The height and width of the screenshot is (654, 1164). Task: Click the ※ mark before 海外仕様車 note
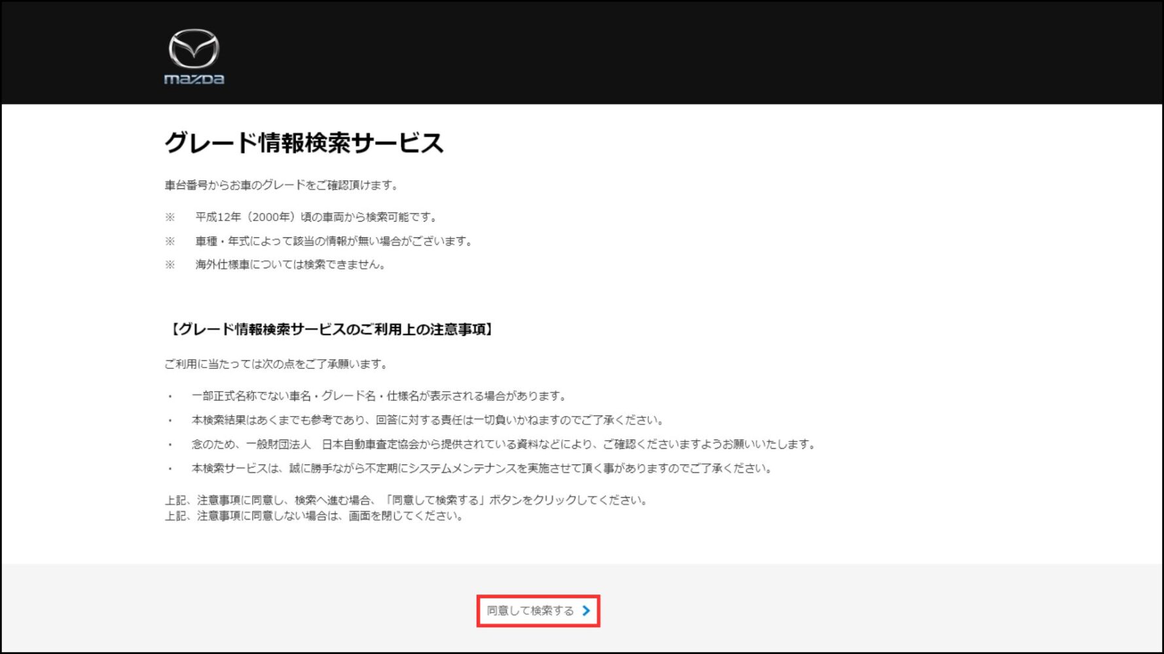coord(170,265)
